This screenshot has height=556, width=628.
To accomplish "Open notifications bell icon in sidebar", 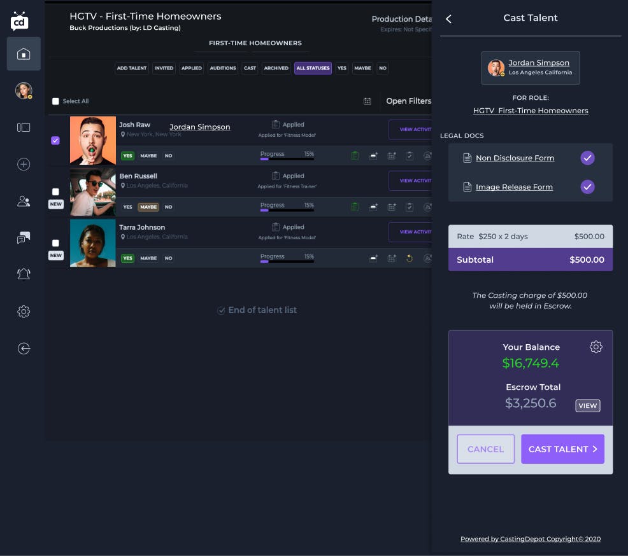I will 24,274.
